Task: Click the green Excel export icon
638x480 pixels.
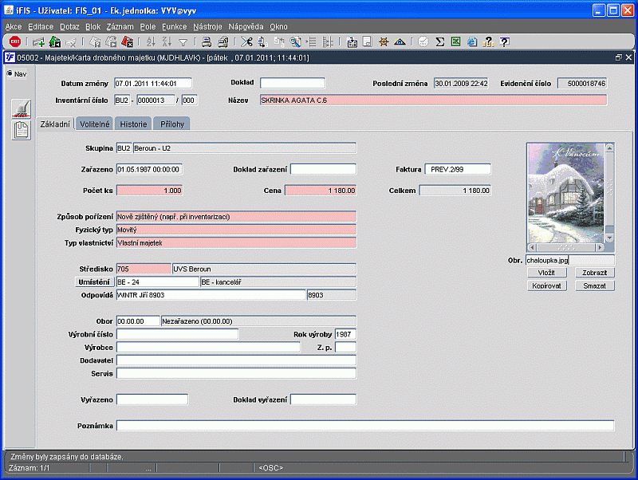Action: click(455, 41)
